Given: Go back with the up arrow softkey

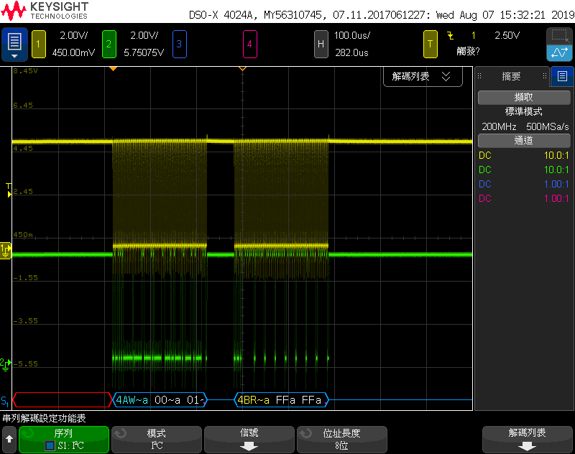Looking at the screenshot, I should (x=9, y=439).
